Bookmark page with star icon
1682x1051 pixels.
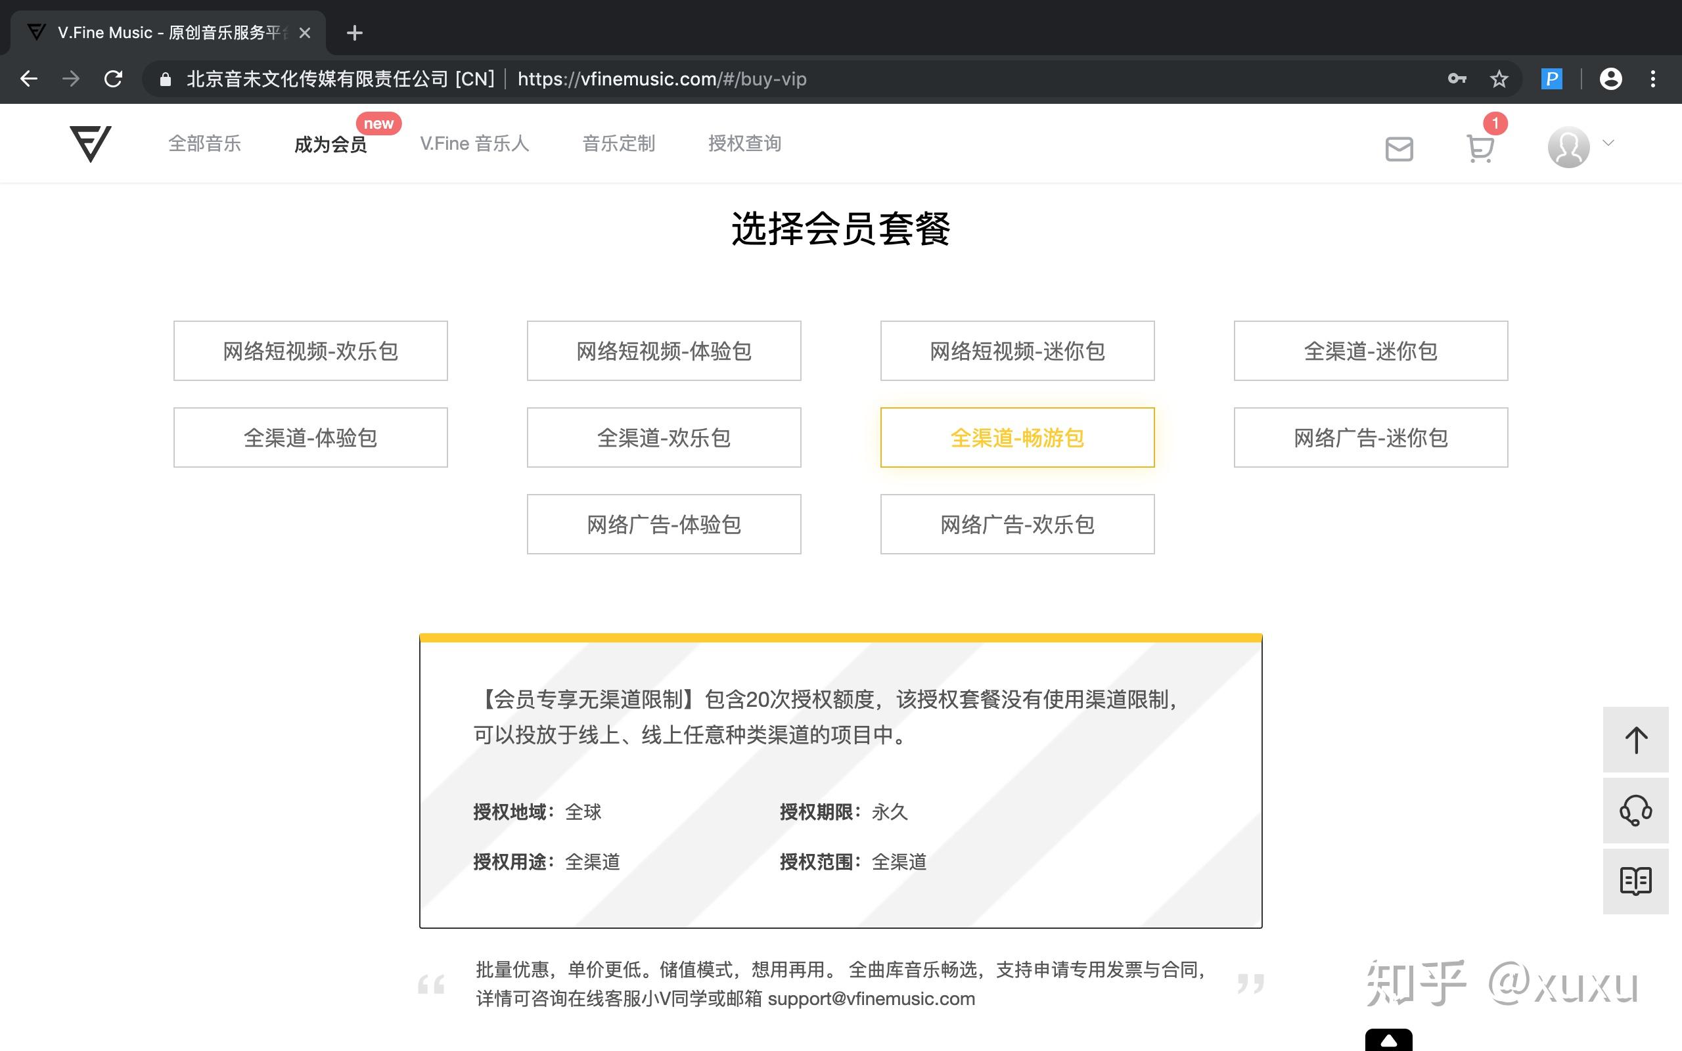[1499, 79]
